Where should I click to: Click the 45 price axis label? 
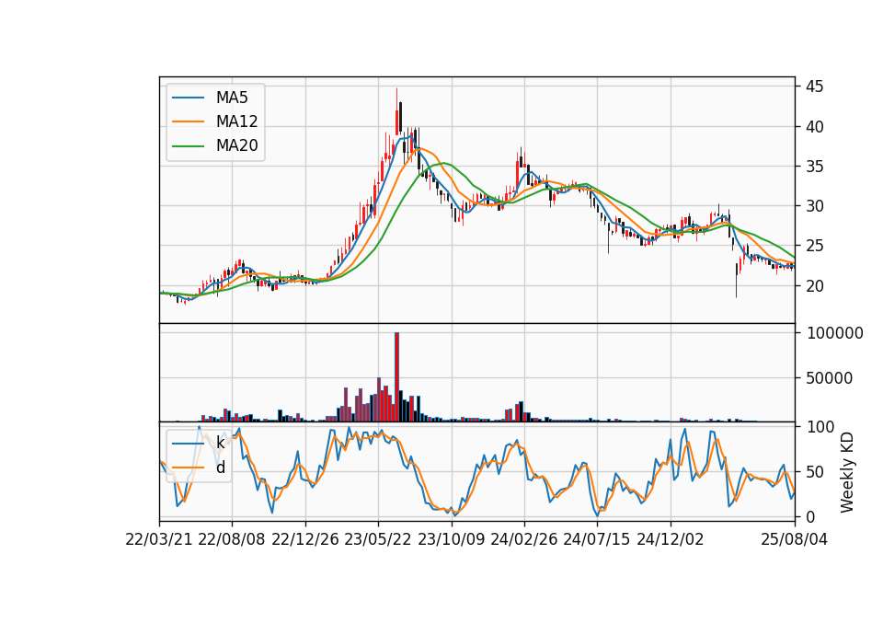814,87
